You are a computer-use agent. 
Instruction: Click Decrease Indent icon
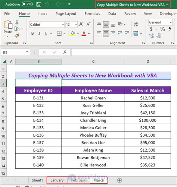tap(120, 34)
